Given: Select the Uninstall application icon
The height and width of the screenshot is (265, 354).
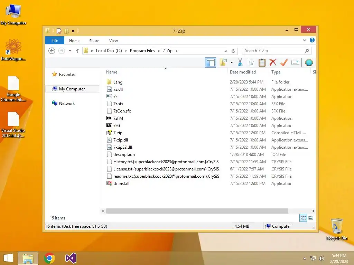Looking at the screenshot, I should click(x=109, y=184).
